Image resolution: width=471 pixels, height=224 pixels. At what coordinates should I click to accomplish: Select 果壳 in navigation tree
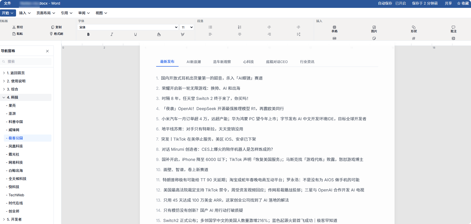pos(12,106)
